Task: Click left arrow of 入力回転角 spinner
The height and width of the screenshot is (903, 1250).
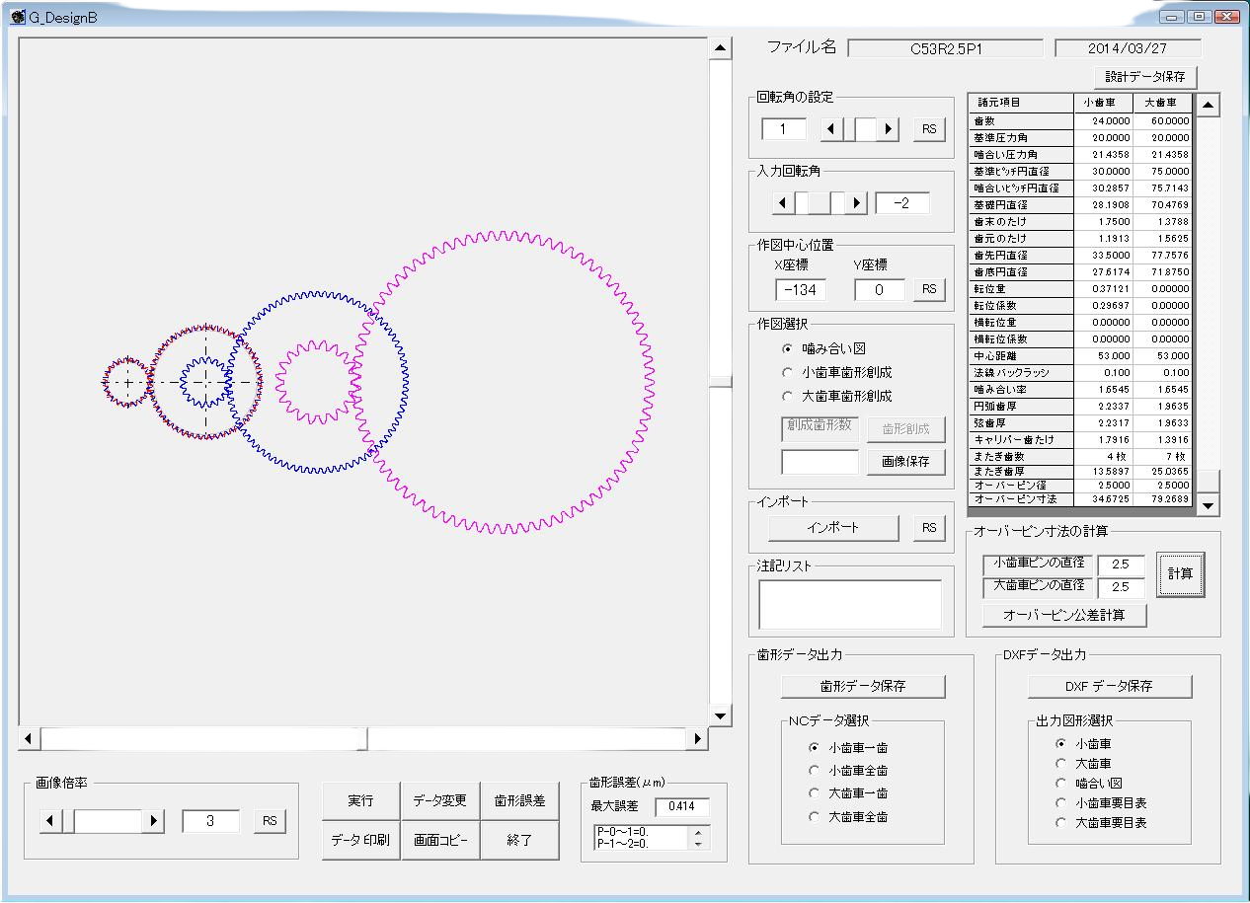Action: click(783, 203)
